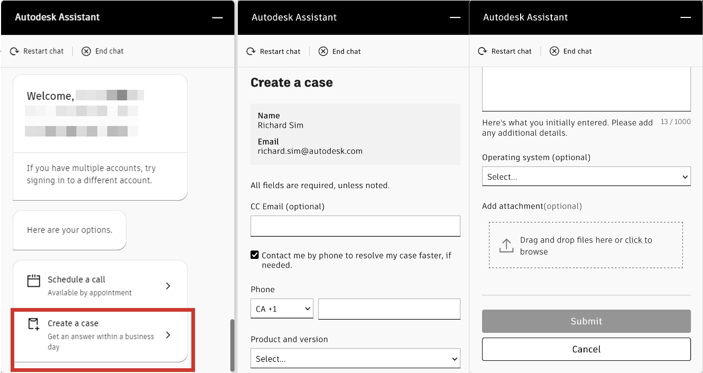The height and width of the screenshot is (373, 703).
Task: Click the Restart chat circular arrow icon in the left panel
Action: pos(14,51)
